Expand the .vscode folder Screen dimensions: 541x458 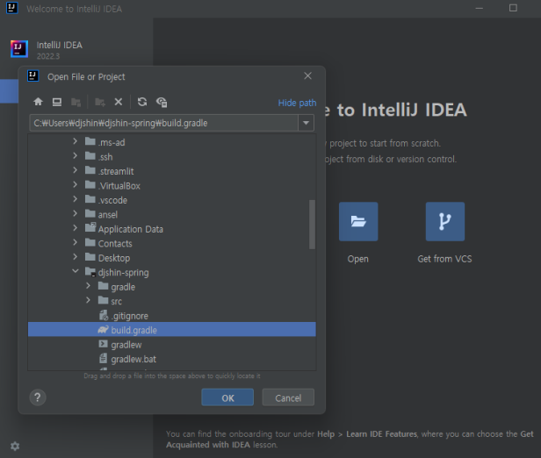76,199
